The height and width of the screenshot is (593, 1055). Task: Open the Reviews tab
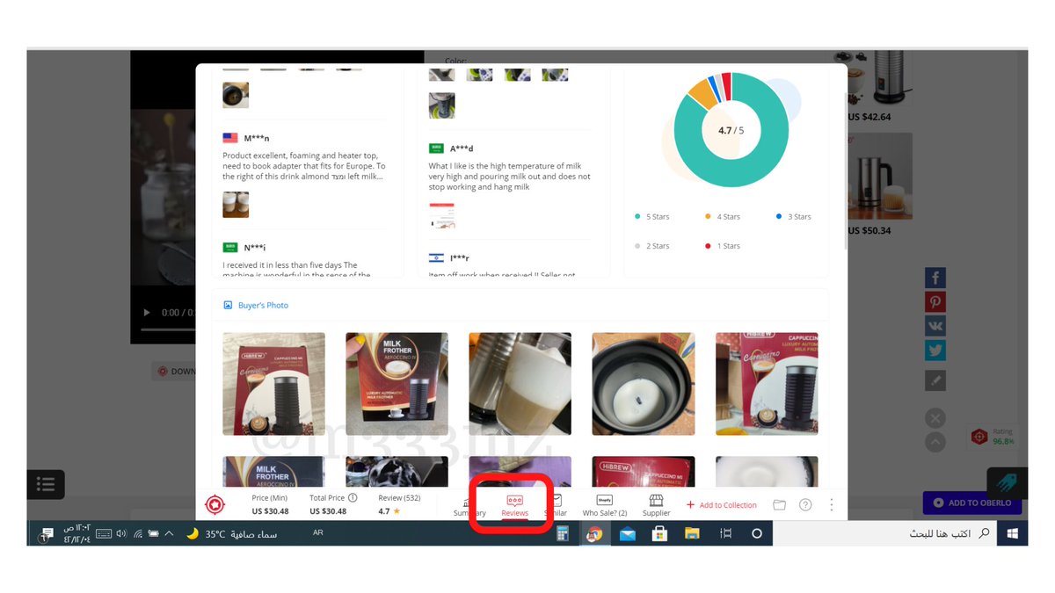(515, 504)
